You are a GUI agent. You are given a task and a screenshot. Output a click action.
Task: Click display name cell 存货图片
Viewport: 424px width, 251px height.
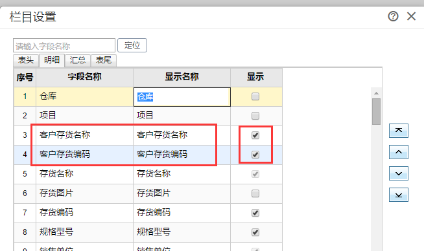pos(182,193)
